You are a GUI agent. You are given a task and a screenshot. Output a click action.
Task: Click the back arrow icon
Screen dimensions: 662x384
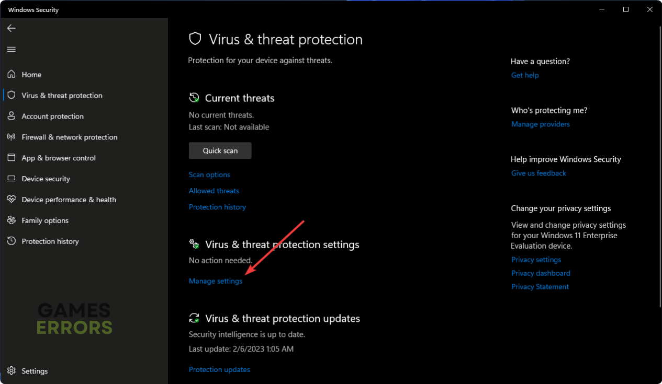(x=12, y=28)
